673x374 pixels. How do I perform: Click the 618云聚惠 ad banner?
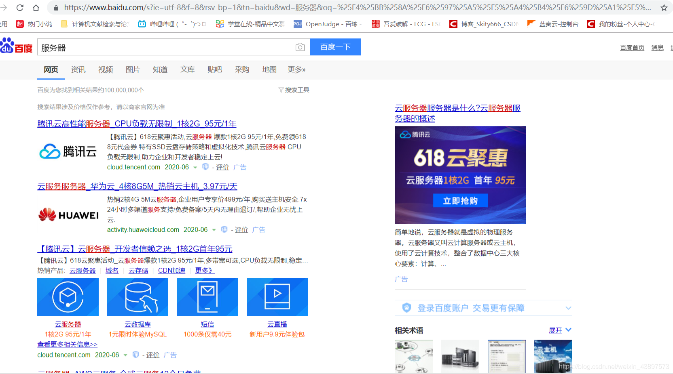click(460, 175)
